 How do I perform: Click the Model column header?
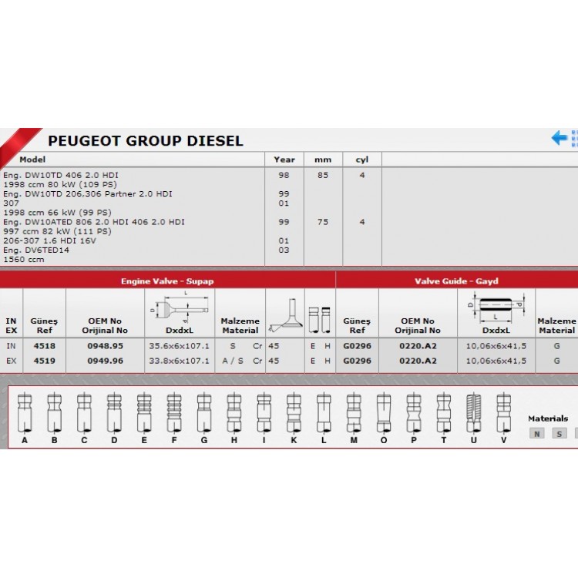[32, 160]
